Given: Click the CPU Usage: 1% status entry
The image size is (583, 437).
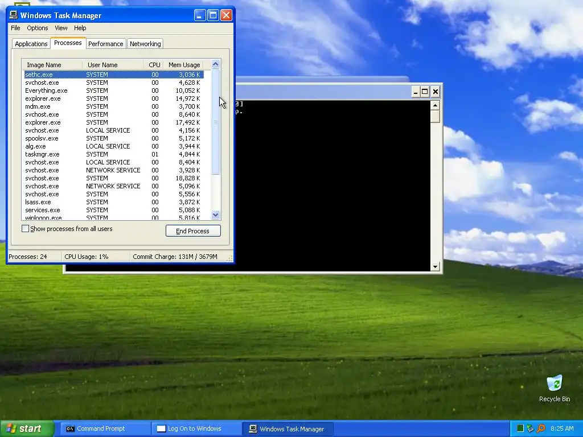Looking at the screenshot, I should pos(87,257).
